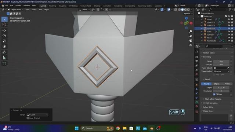
Task: Toggle Plane visibility eye icon
Action: pyautogui.click(x=229, y=38)
